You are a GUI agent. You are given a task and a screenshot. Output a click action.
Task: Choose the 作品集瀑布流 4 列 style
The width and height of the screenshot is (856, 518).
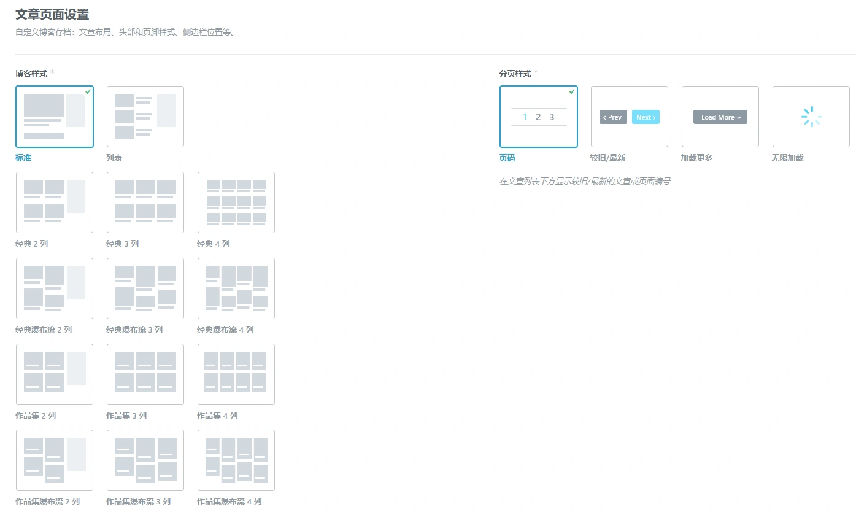[236, 460]
